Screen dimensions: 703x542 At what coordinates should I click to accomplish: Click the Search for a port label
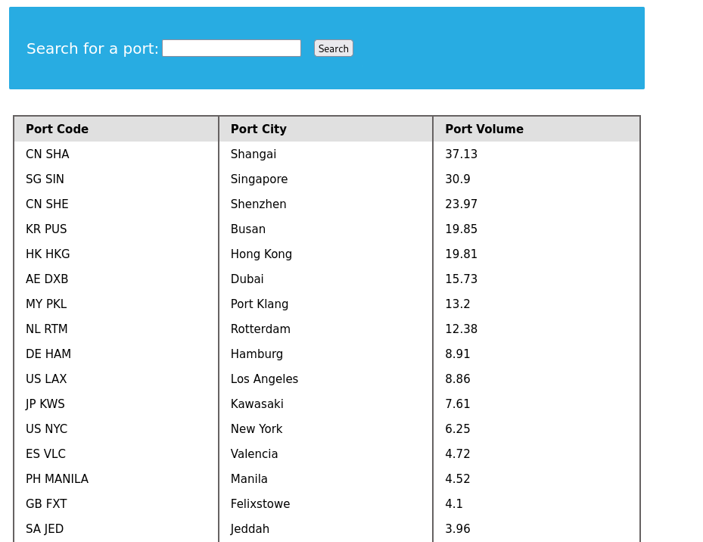click(92, 49)
